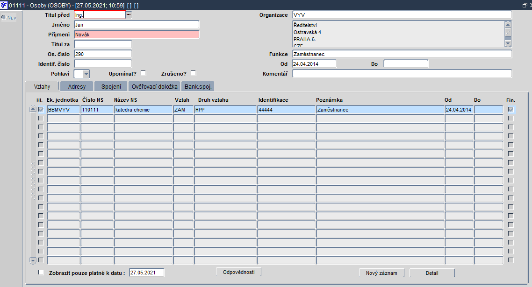Select the cell BBMVYV in Ek. jednotka
The width and height of the screenshot is (532, 287).
[x=64, y=110]
